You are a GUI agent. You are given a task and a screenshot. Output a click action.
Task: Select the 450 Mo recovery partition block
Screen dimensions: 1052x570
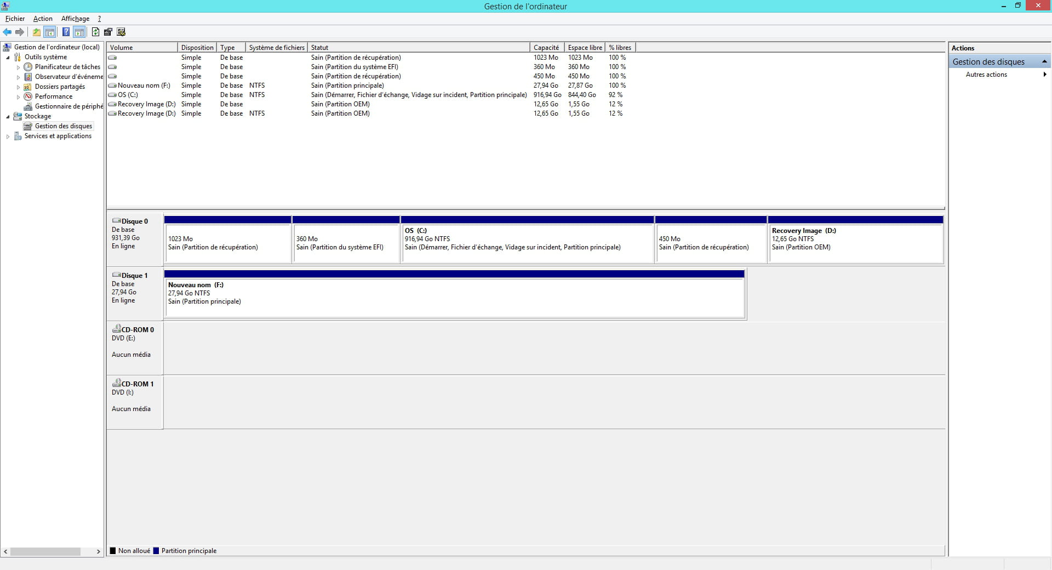pos(711,240)
